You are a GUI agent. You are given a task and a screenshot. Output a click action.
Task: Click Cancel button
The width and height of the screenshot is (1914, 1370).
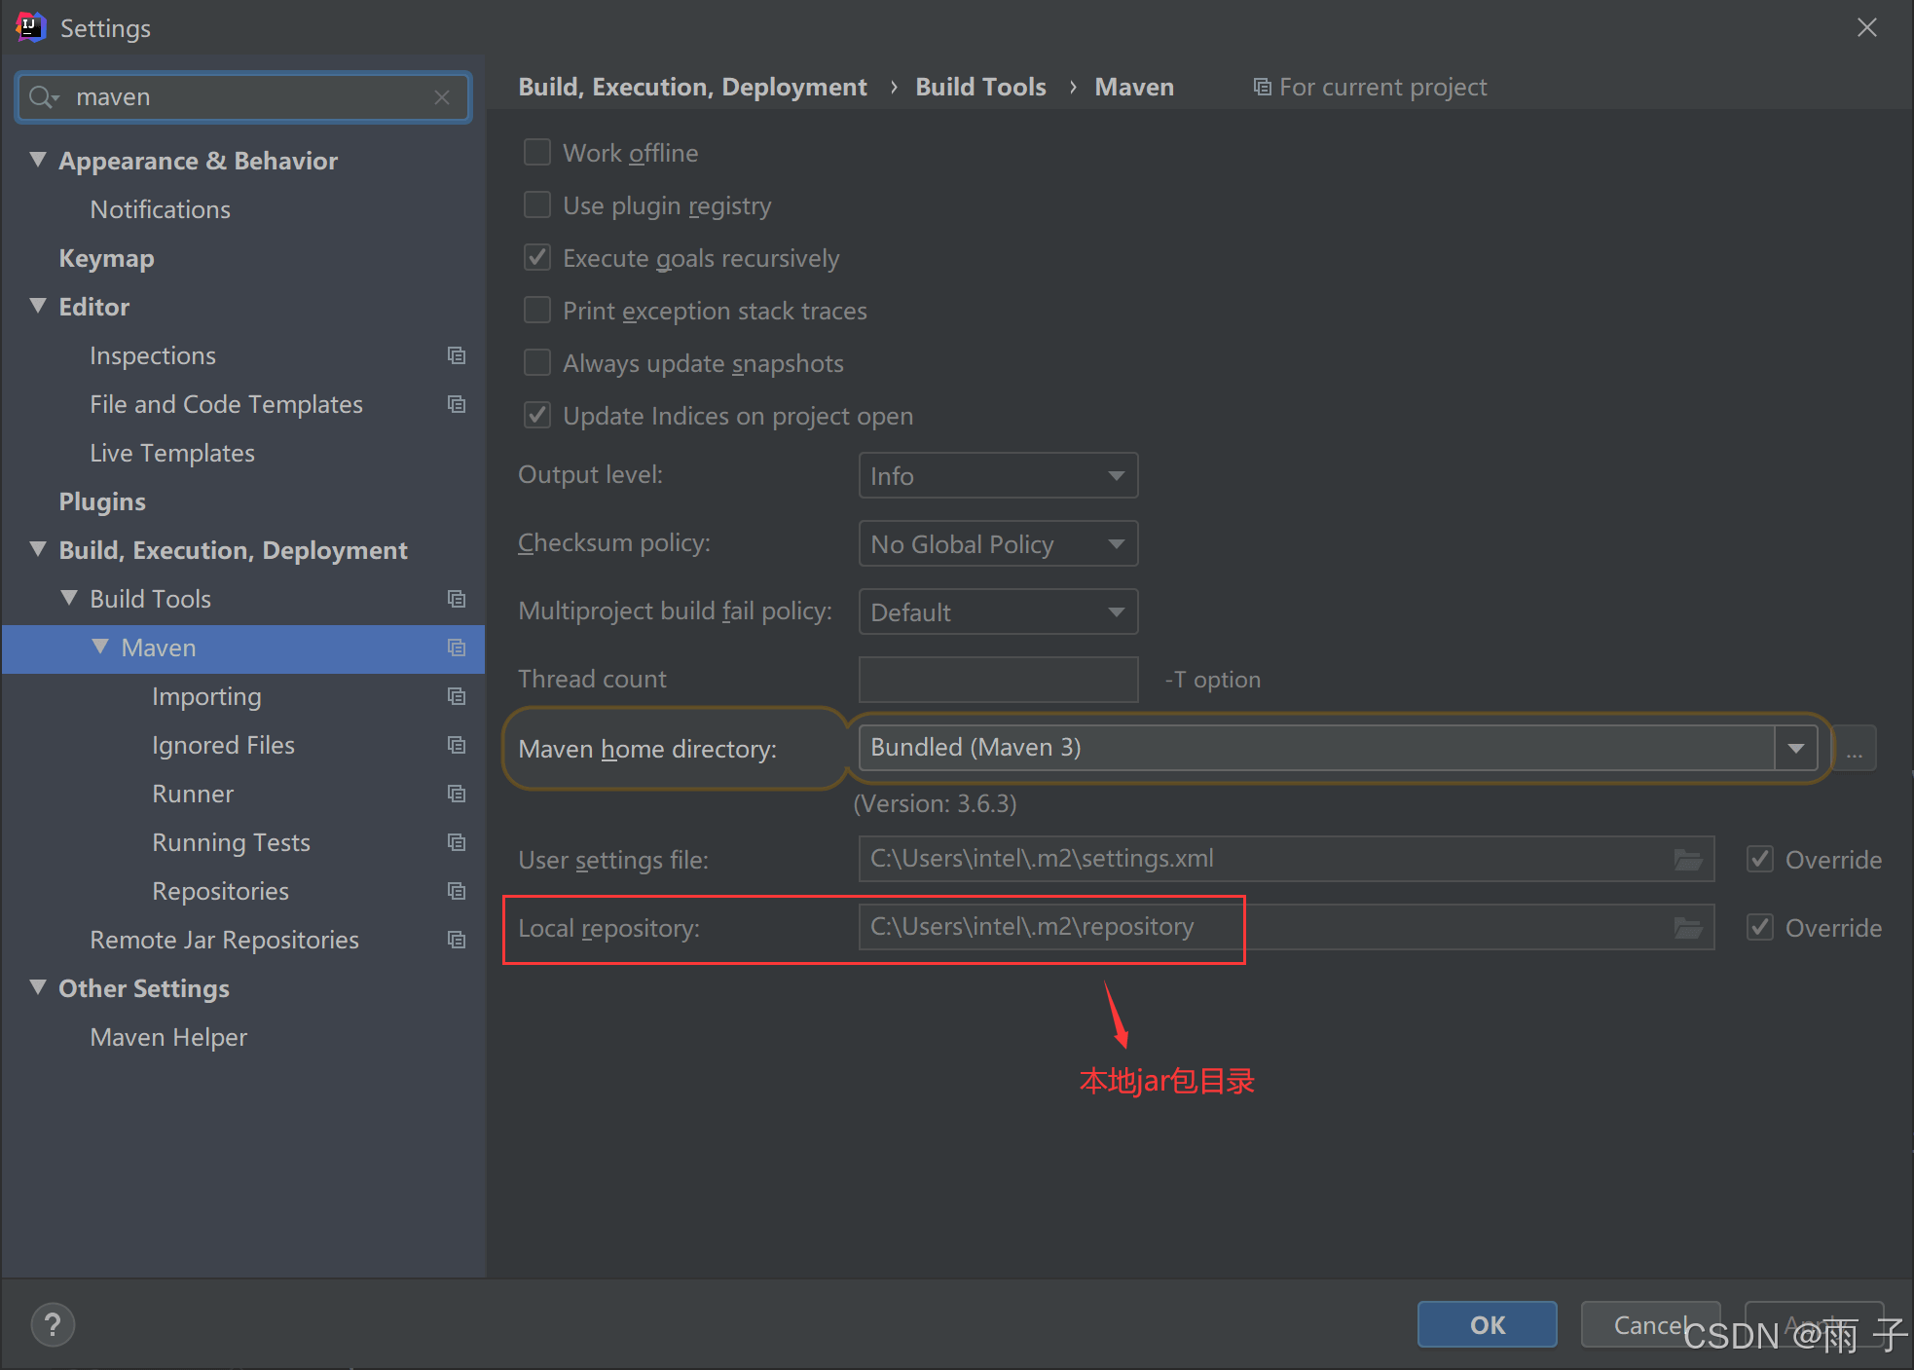tap(1650, 1324)
